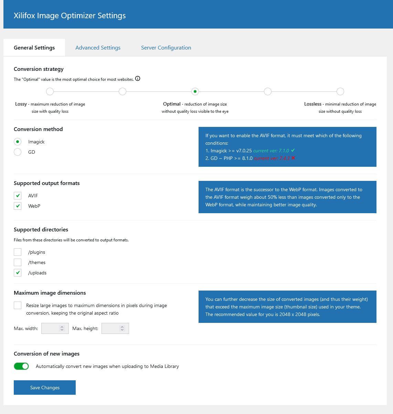The height and width of the screenshot is (414, 393).
Task: Click the /themes label text
Action: click(37, 262)
